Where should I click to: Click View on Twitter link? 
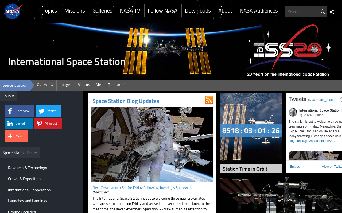332,167
